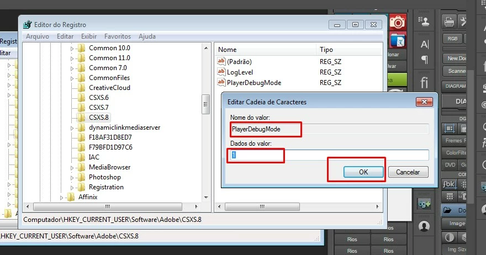Click the DVD button

coord(450,165)
